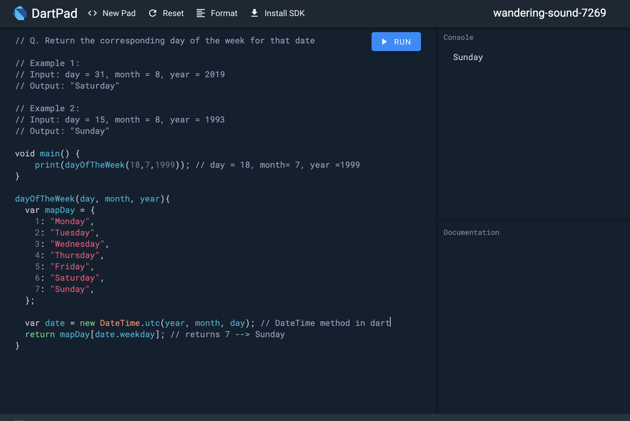The image size is (630, 421).
Task: Click the dayOfTheWeek function declaration line
Action: click(x=92, y=199)
